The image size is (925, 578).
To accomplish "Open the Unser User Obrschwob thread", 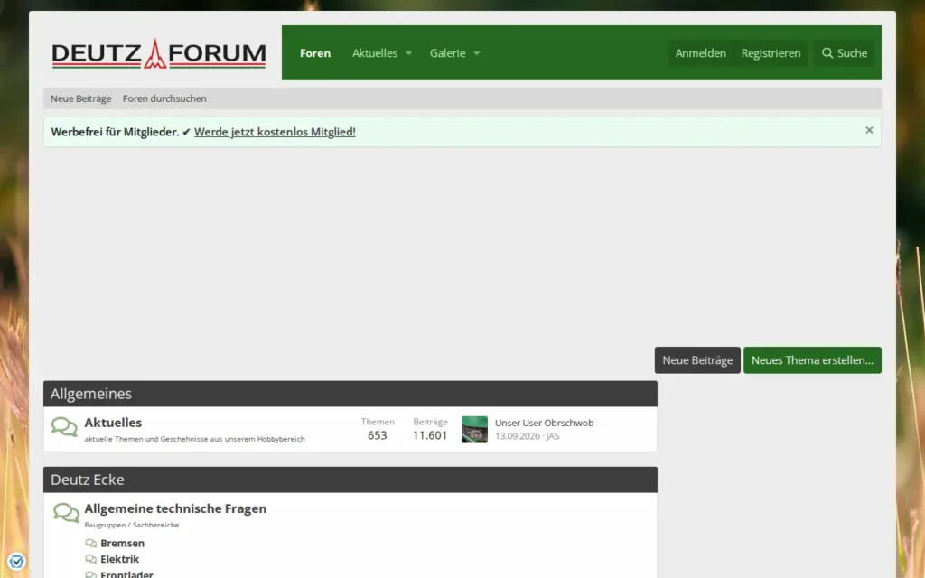I will 544,423.
